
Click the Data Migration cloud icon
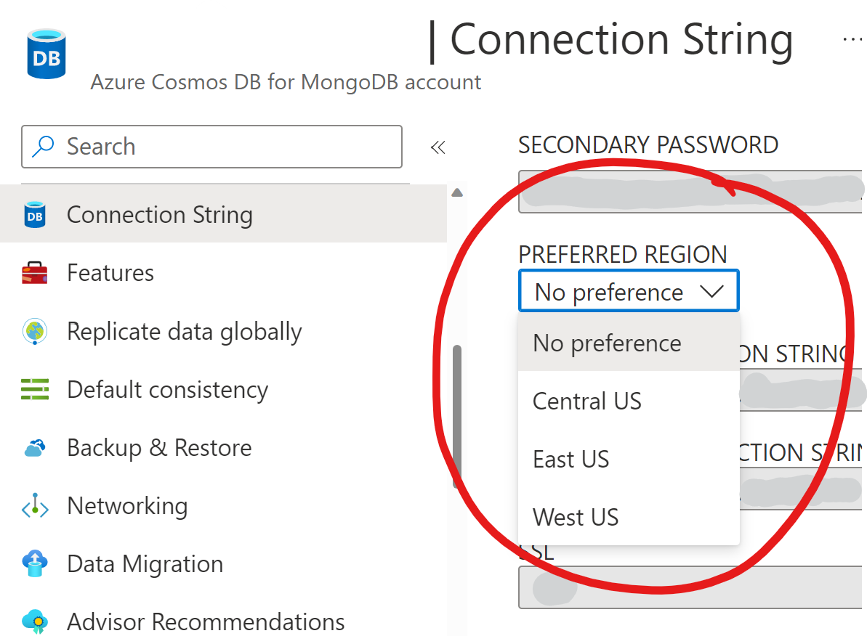pos(35,564)
